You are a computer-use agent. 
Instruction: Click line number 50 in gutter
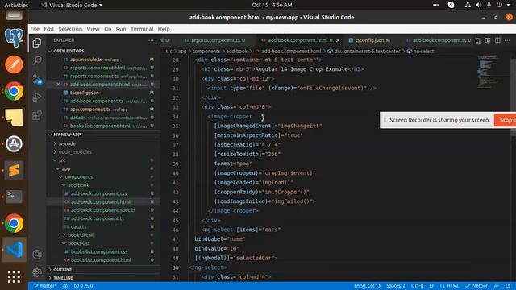pyautogui.click(x=175, y=267)
